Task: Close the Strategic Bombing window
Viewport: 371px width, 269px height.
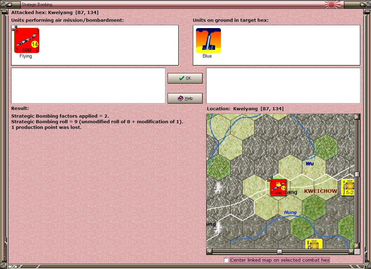Action: tap(362, 5)
